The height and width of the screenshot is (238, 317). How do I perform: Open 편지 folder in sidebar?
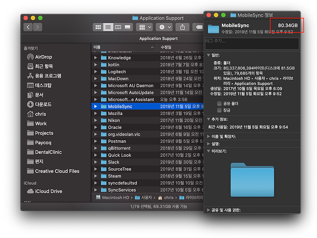35,161
